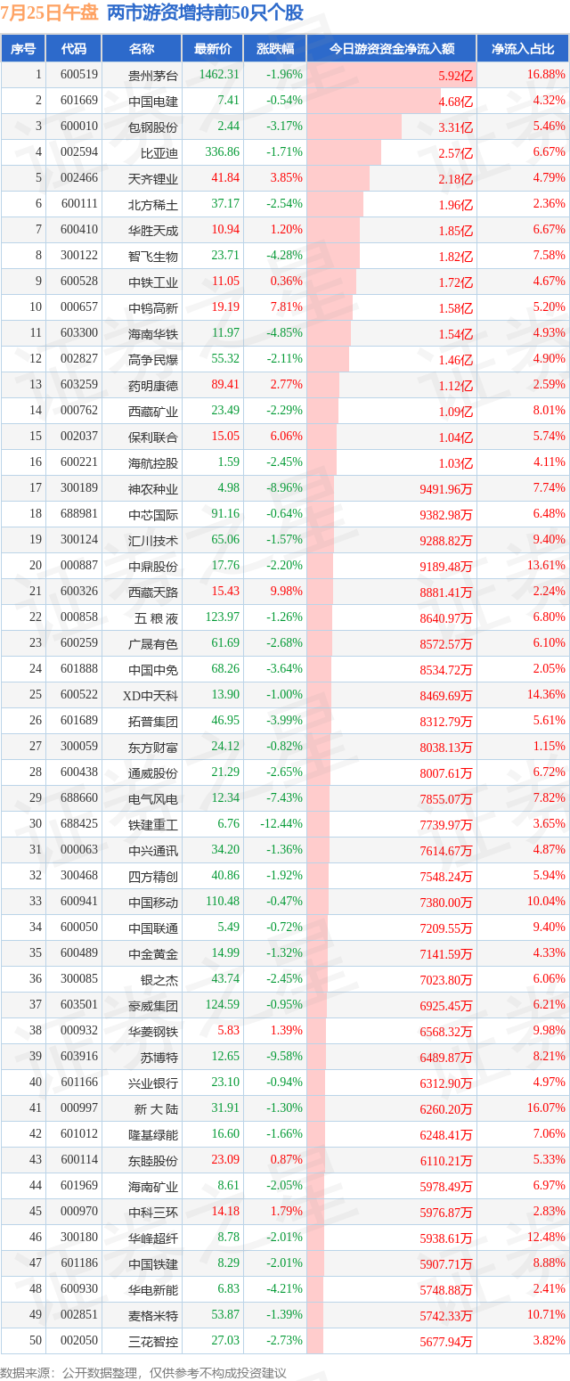Image resolution: width=570 pixels, height=1381 pixels.
Task: Click the stock name 保利联合
Action: coord(153,437)
